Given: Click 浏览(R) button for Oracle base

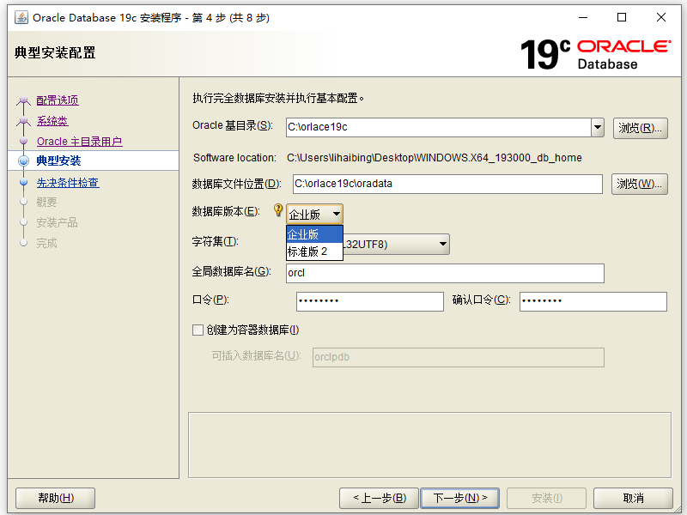Looking at the screenshot, I should tap(640, 128).
